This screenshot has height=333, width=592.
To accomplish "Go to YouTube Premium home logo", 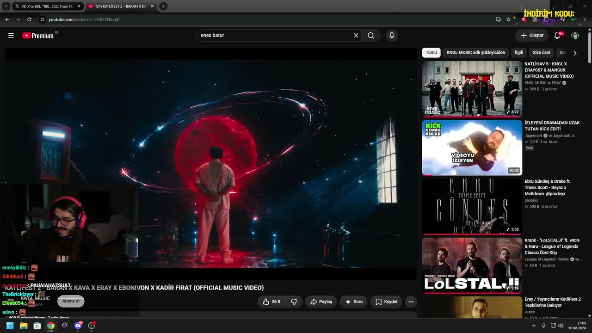I will tap(38, 36).
